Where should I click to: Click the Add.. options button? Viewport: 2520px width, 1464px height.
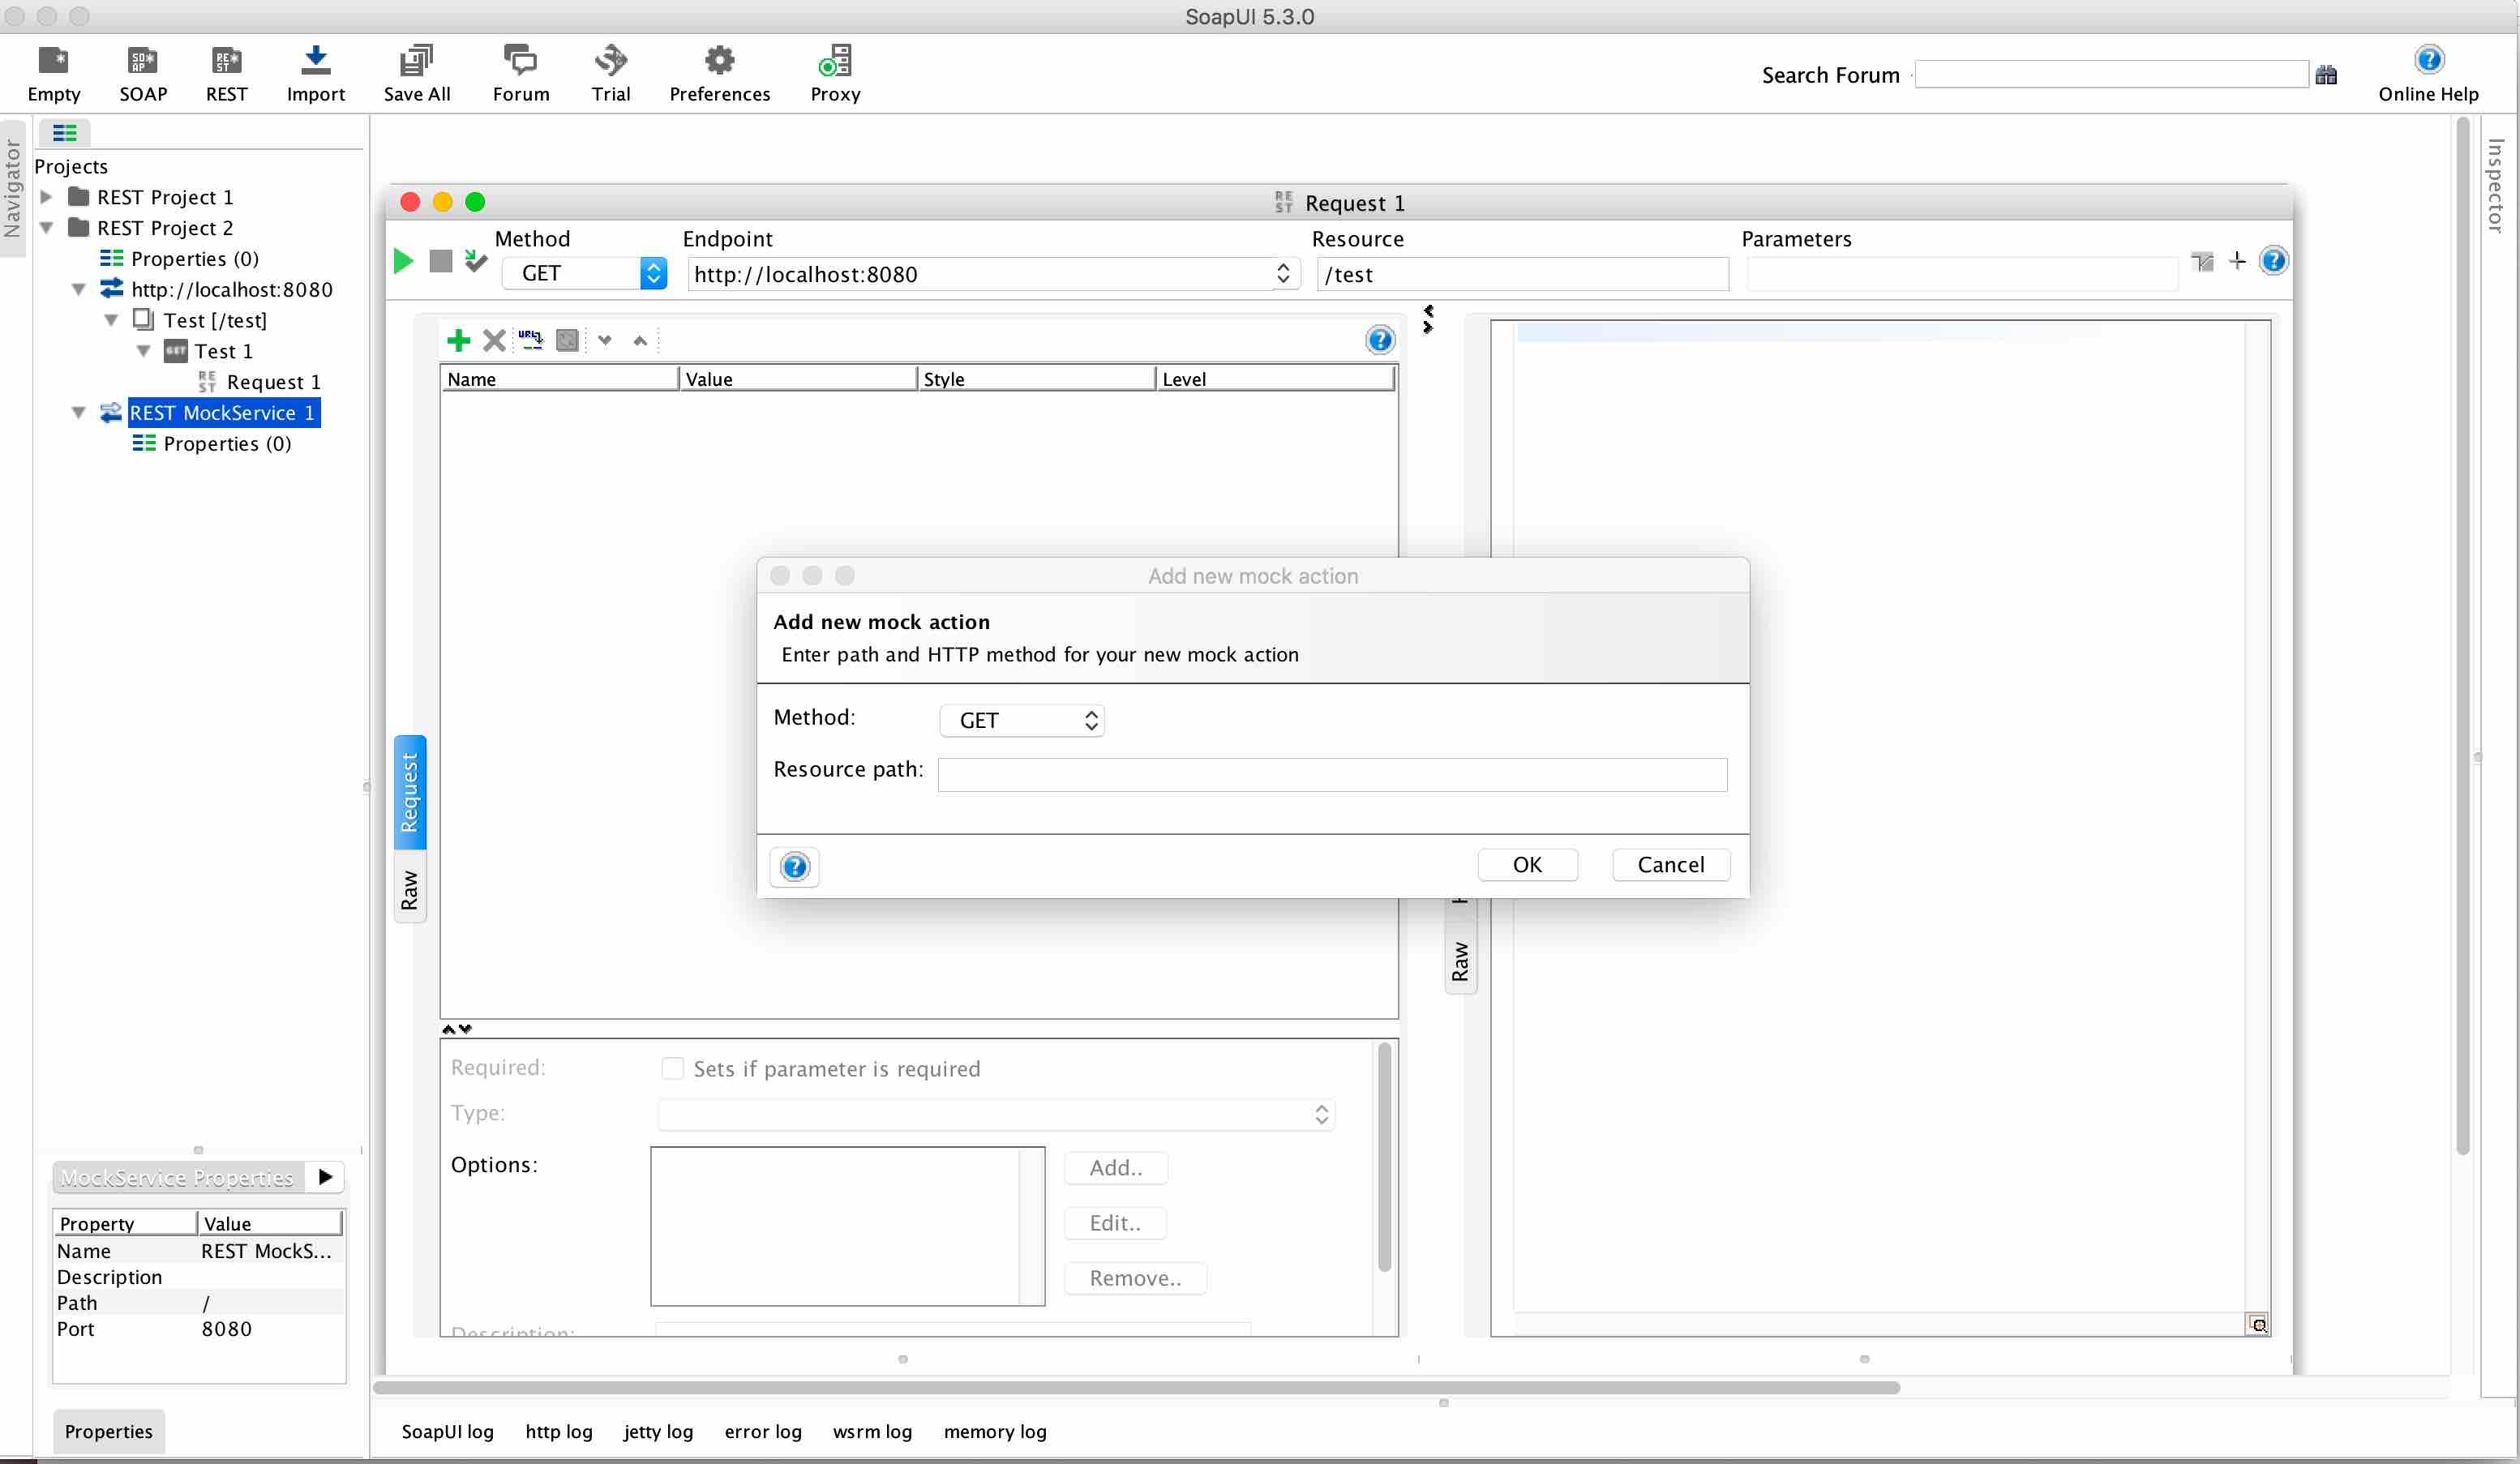[x=1116, y=1168]
